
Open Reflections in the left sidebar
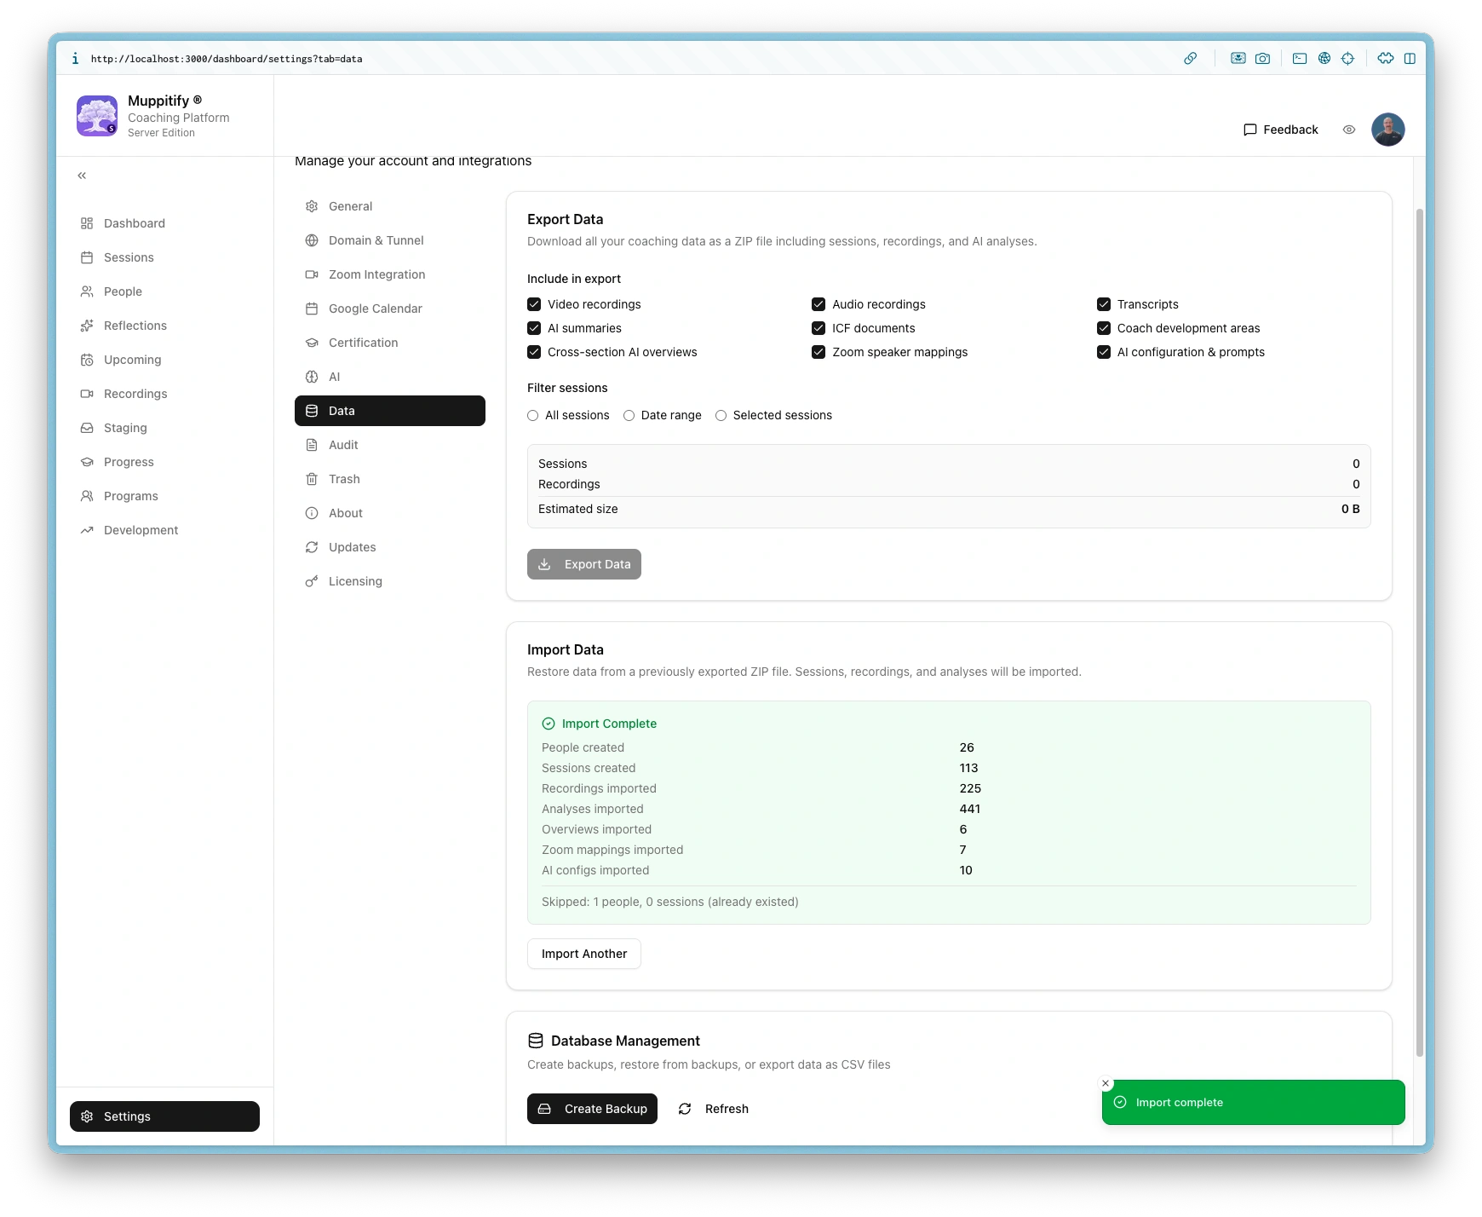(135, 326)
